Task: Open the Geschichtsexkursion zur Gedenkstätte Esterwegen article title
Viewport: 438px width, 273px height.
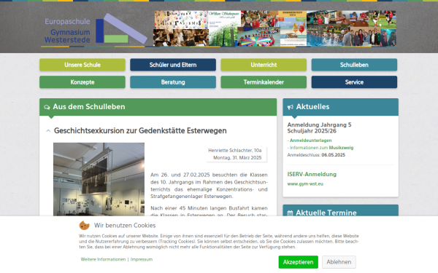Action: pyautogui.click(x=140, y=130)
